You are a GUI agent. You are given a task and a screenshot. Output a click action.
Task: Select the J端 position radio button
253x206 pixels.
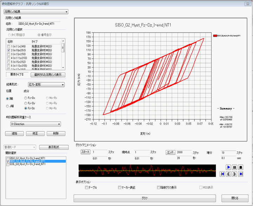click(7, 106)
